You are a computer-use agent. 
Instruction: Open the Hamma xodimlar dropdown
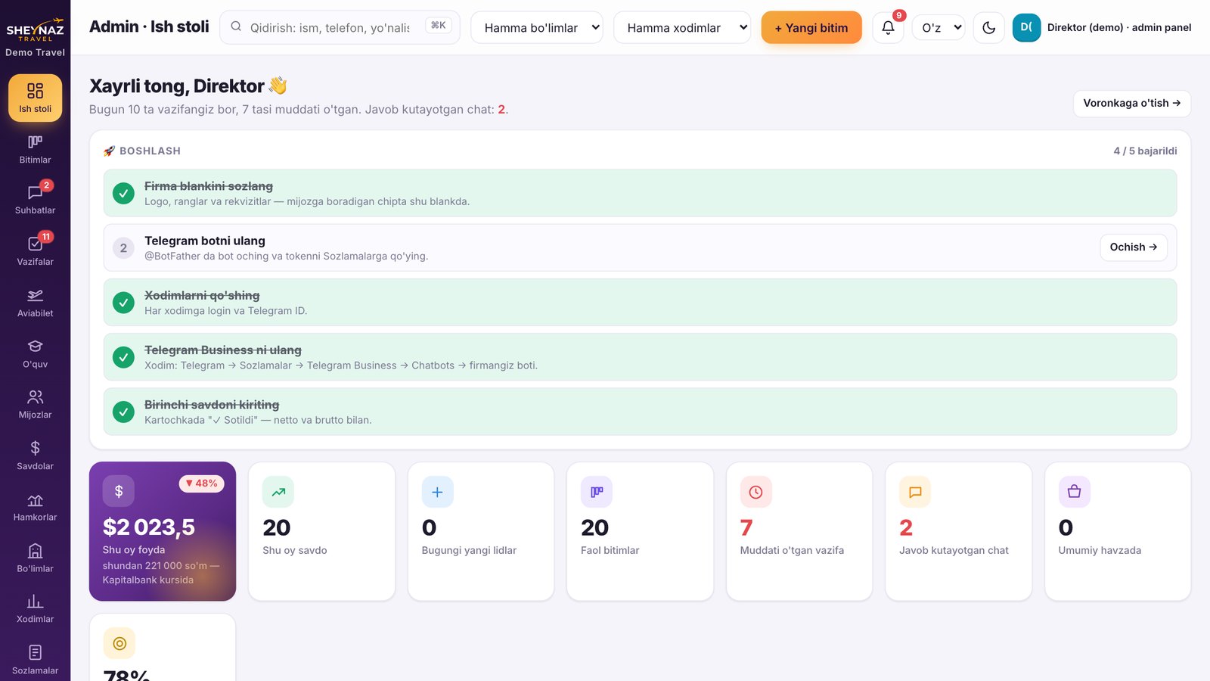(682, 27)
